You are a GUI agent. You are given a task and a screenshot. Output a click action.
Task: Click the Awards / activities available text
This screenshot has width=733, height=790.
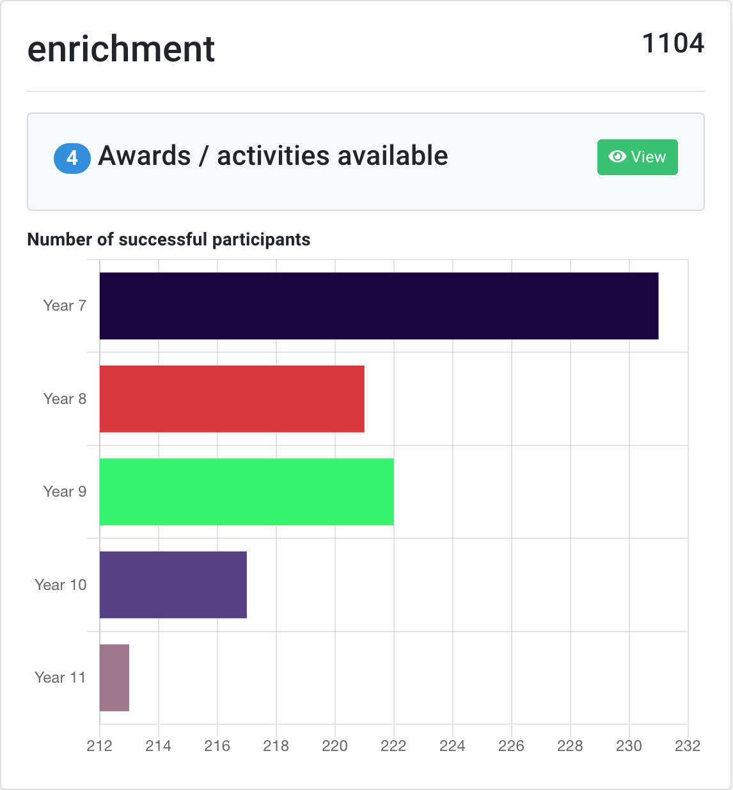point(273,156)
